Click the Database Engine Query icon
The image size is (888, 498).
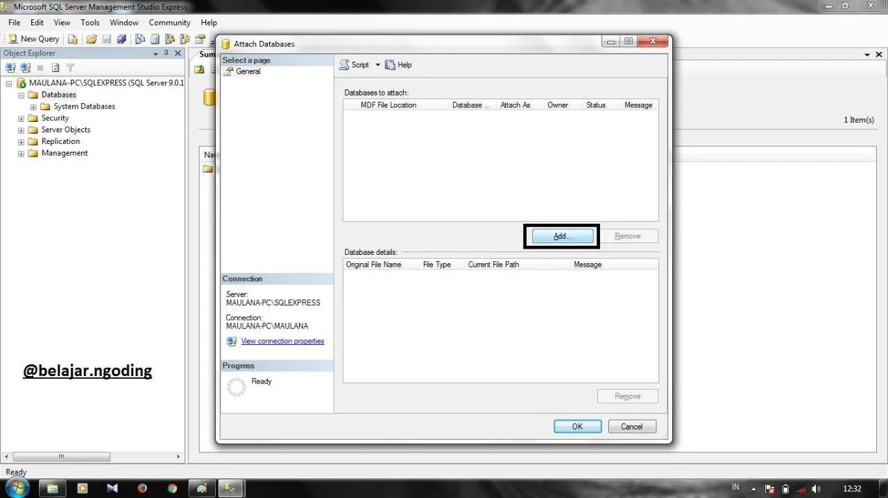[73, 39]
